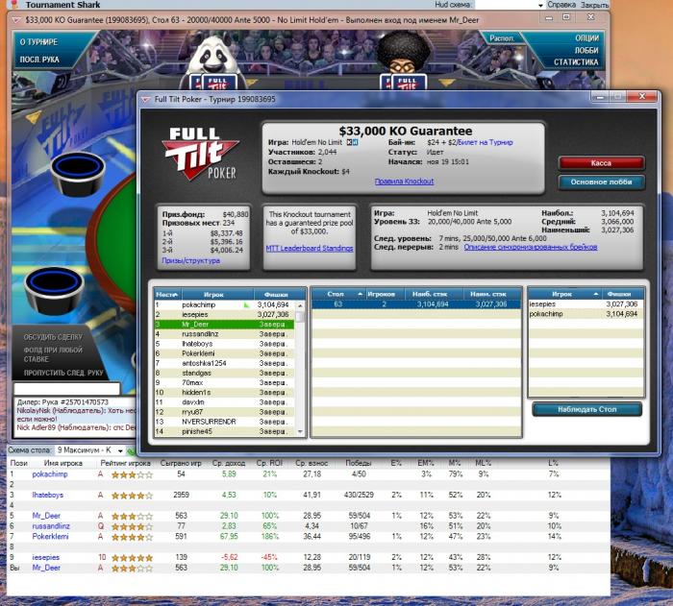Click the iesepies name in Tournament Shark stats
Viewport: 673px width, 606px height.
46,558
